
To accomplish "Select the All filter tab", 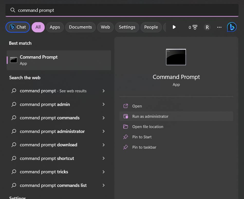I will pos(38,27).
